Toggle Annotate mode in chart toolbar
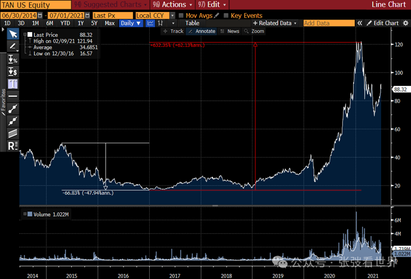 (x=201, y=31)
